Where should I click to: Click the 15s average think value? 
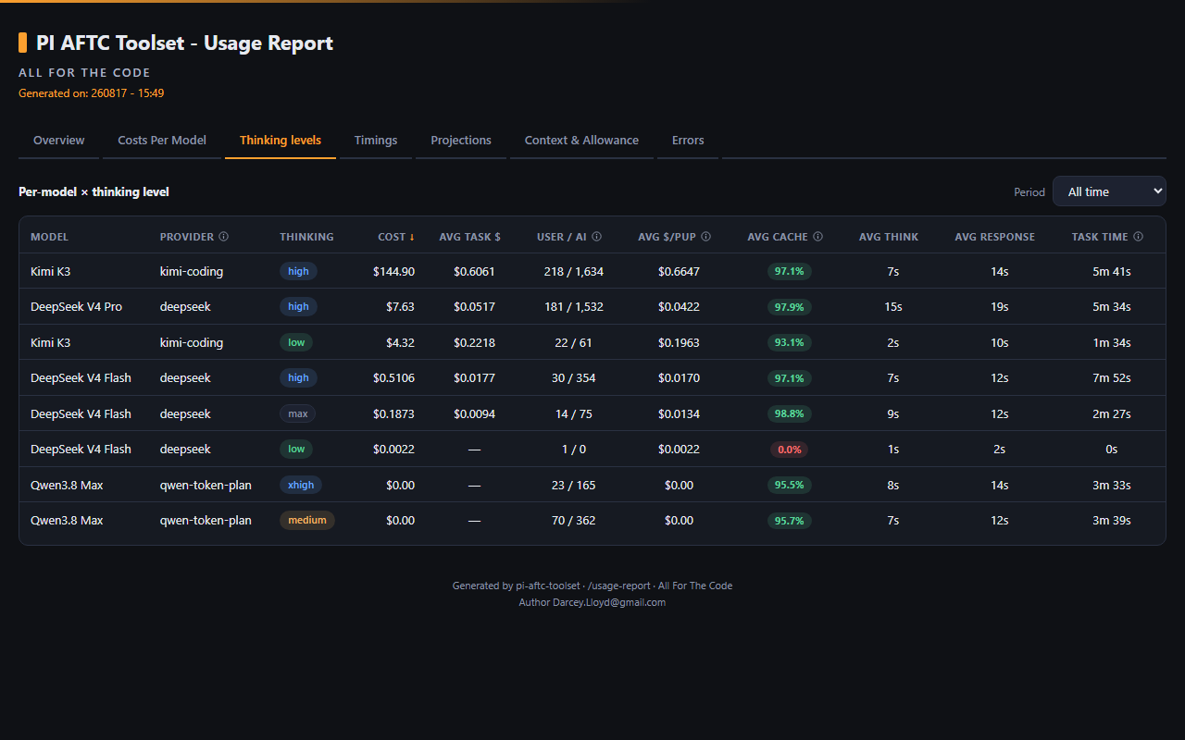click(x=892, y=306)
